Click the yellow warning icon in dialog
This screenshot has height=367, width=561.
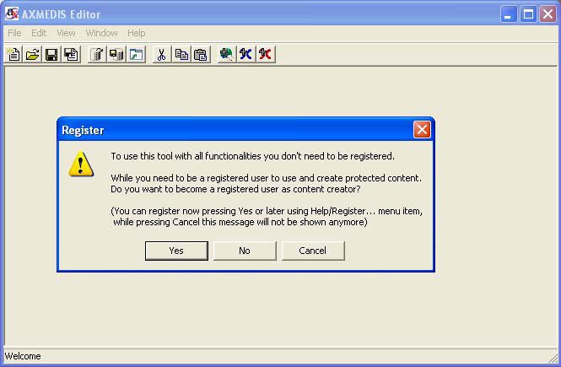81,164
